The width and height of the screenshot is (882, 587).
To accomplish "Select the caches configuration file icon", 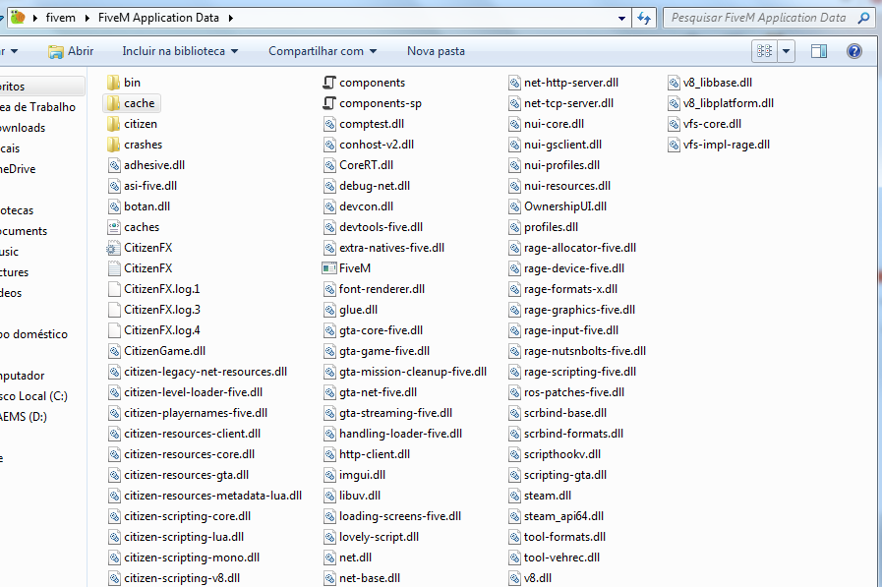I will 114,227.
